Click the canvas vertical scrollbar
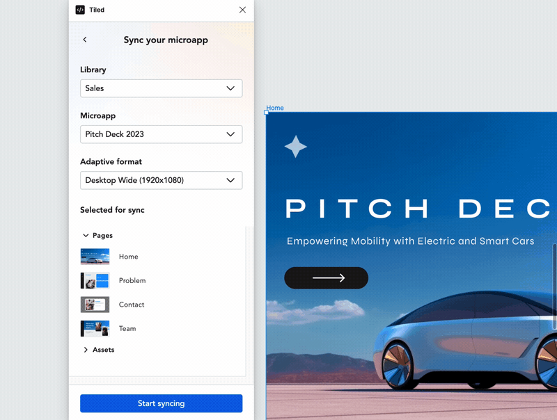This screenshot has height=420, width=557. coord(554,286)
